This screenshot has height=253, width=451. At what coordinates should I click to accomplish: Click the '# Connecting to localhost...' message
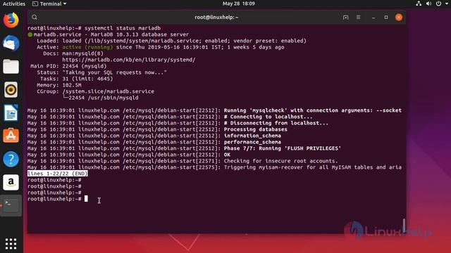pyautogui.click(x=268, y=117)
